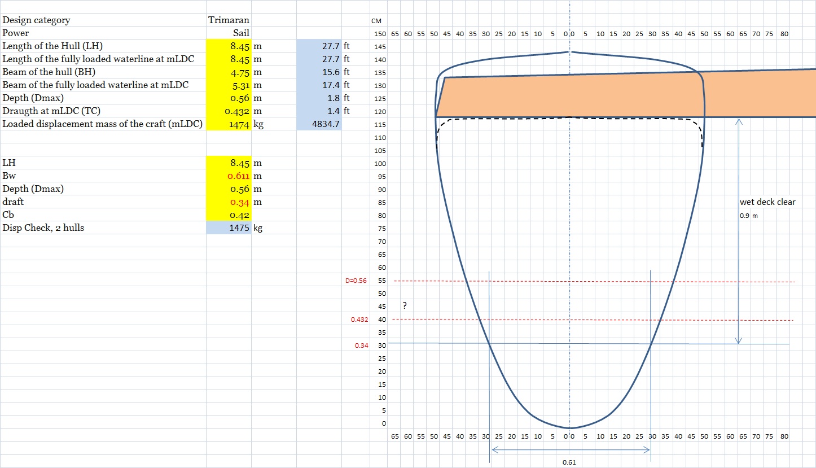Select the red D=0.56 axis label

click(356, 281)
